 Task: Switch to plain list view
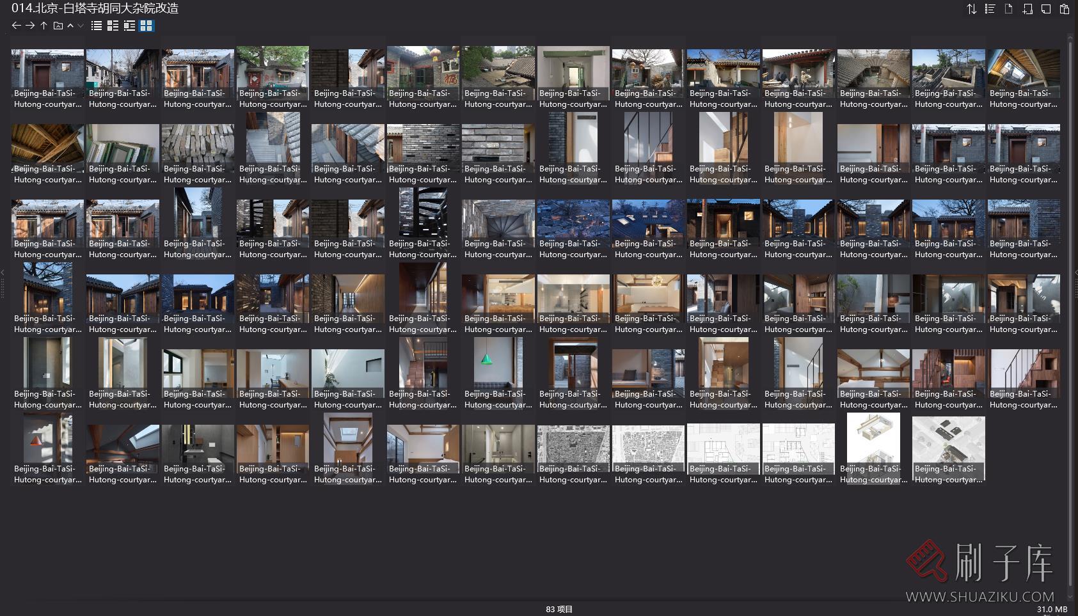tap(97, 26)
